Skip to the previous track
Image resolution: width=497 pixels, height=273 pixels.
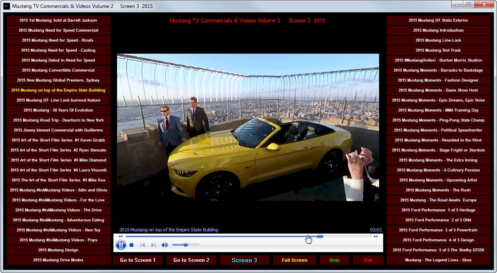[x=142, y=245]
